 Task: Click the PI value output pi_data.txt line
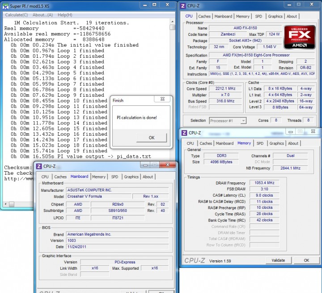click(81, 156)
